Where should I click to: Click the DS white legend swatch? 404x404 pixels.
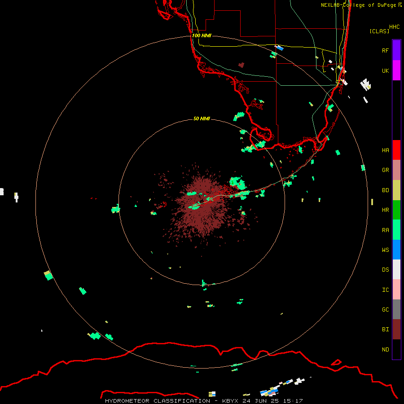pos(396,269)
